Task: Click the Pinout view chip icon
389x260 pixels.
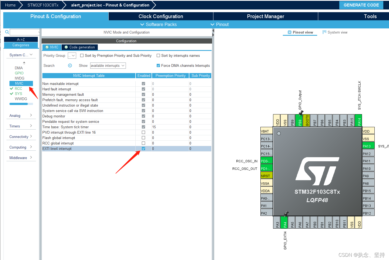Action: pyautogui.click(x=290, y=32)
